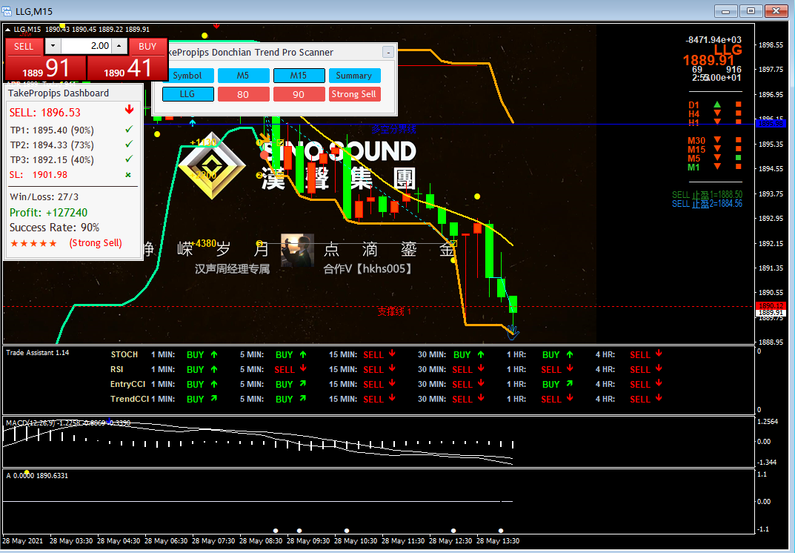This screenshot has height=553, width=795.
Task: Click the Strong Sell summary button
Action: (x=354, y=94)
